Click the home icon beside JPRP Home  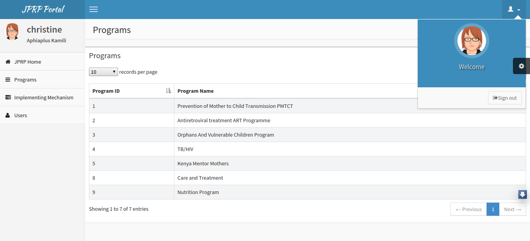(x=8, y=62)
